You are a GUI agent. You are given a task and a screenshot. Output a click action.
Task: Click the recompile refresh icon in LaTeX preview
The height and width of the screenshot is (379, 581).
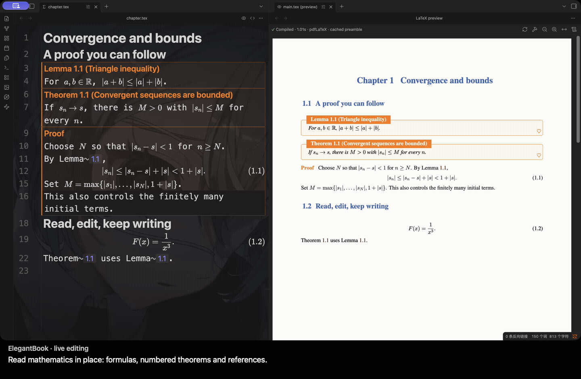click(525, 29)
